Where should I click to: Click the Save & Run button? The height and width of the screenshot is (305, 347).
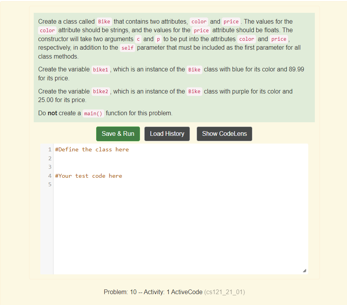[118, 133]
